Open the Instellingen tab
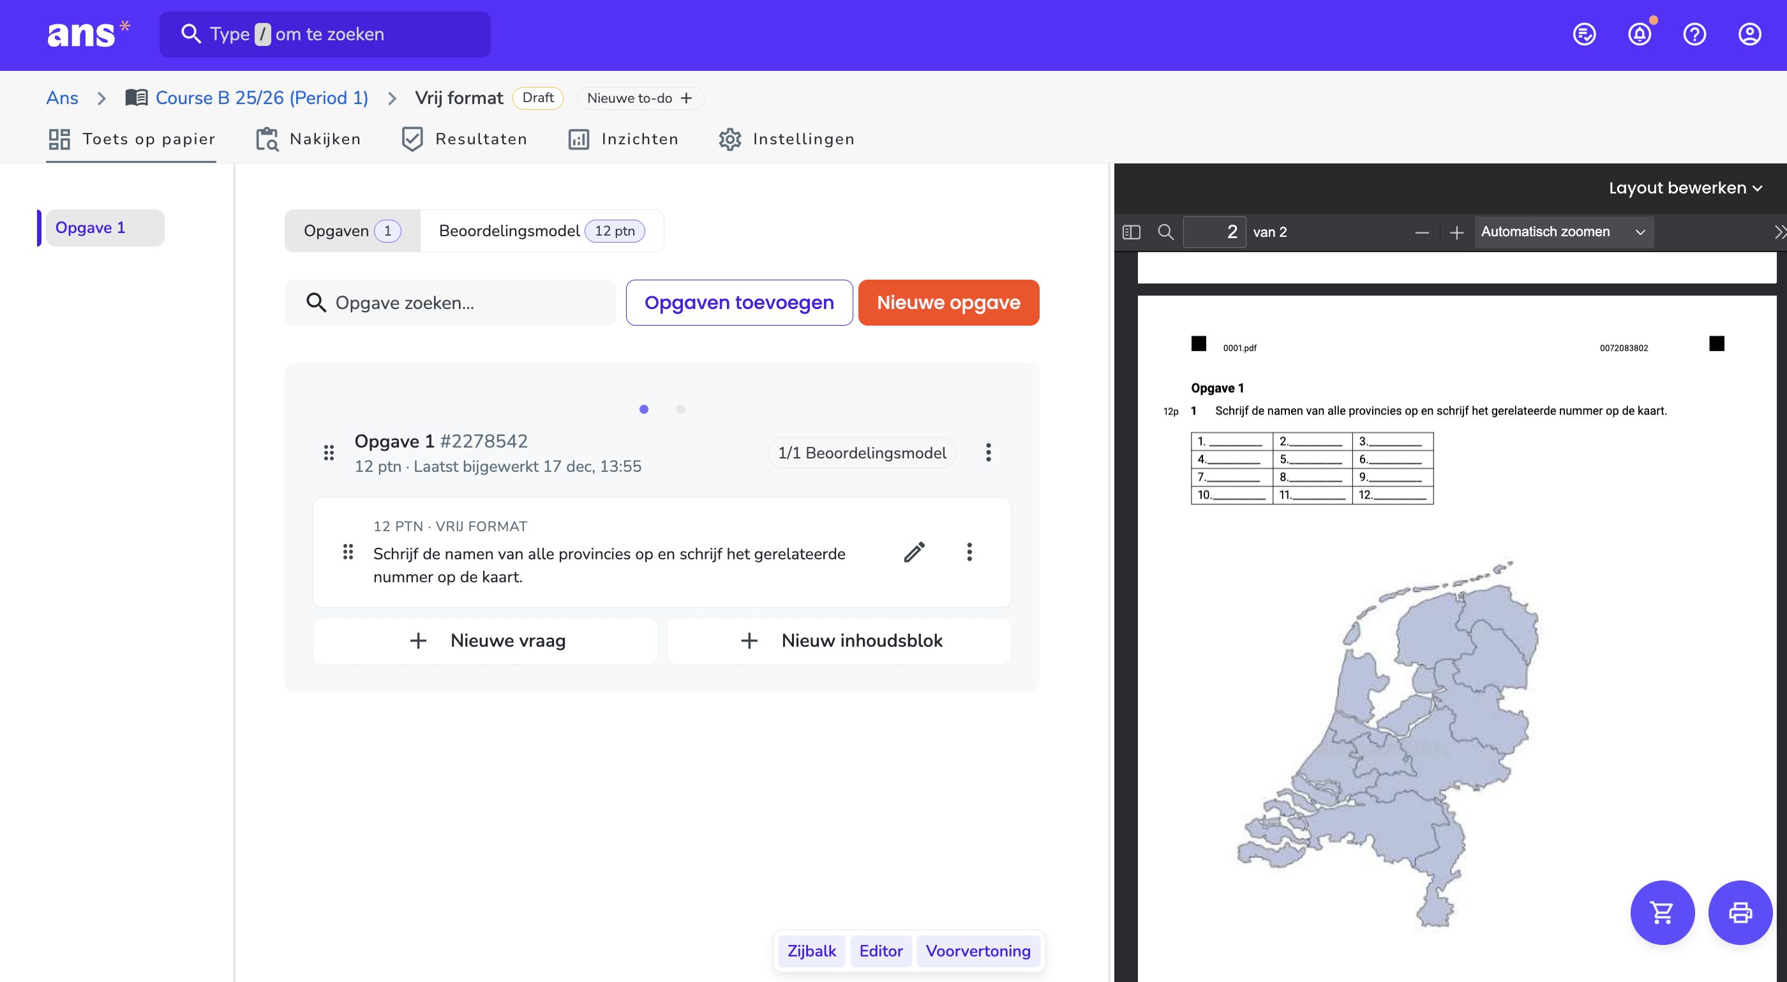Screen dimensions: 1787x982 pyautogui.click(x=787, y=139)
